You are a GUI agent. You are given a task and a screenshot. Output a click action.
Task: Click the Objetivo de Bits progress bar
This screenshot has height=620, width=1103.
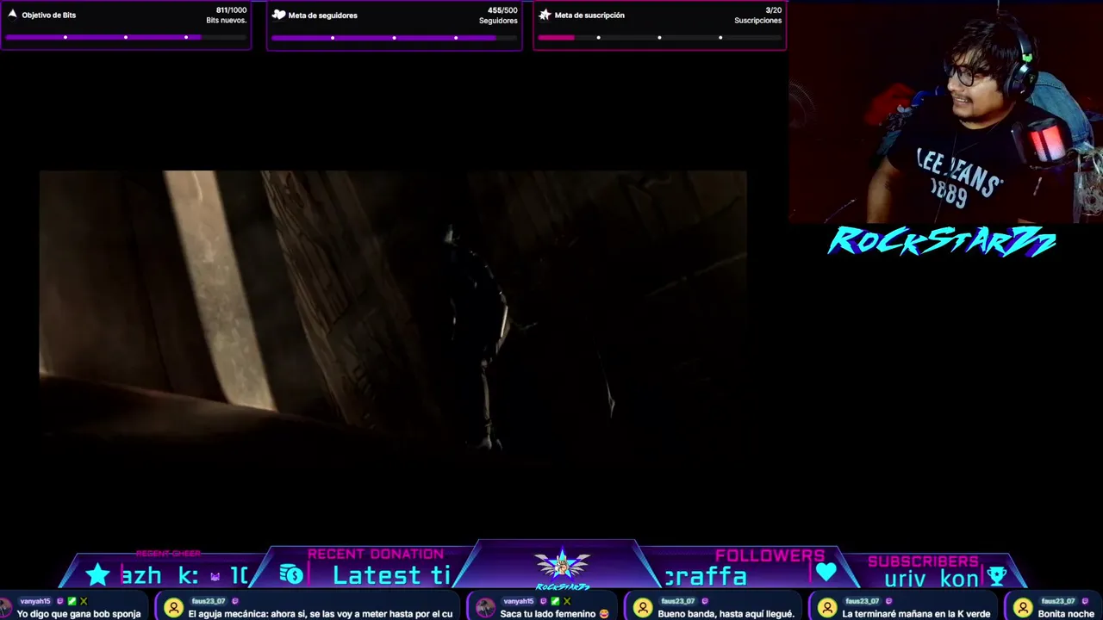[126, 37]
